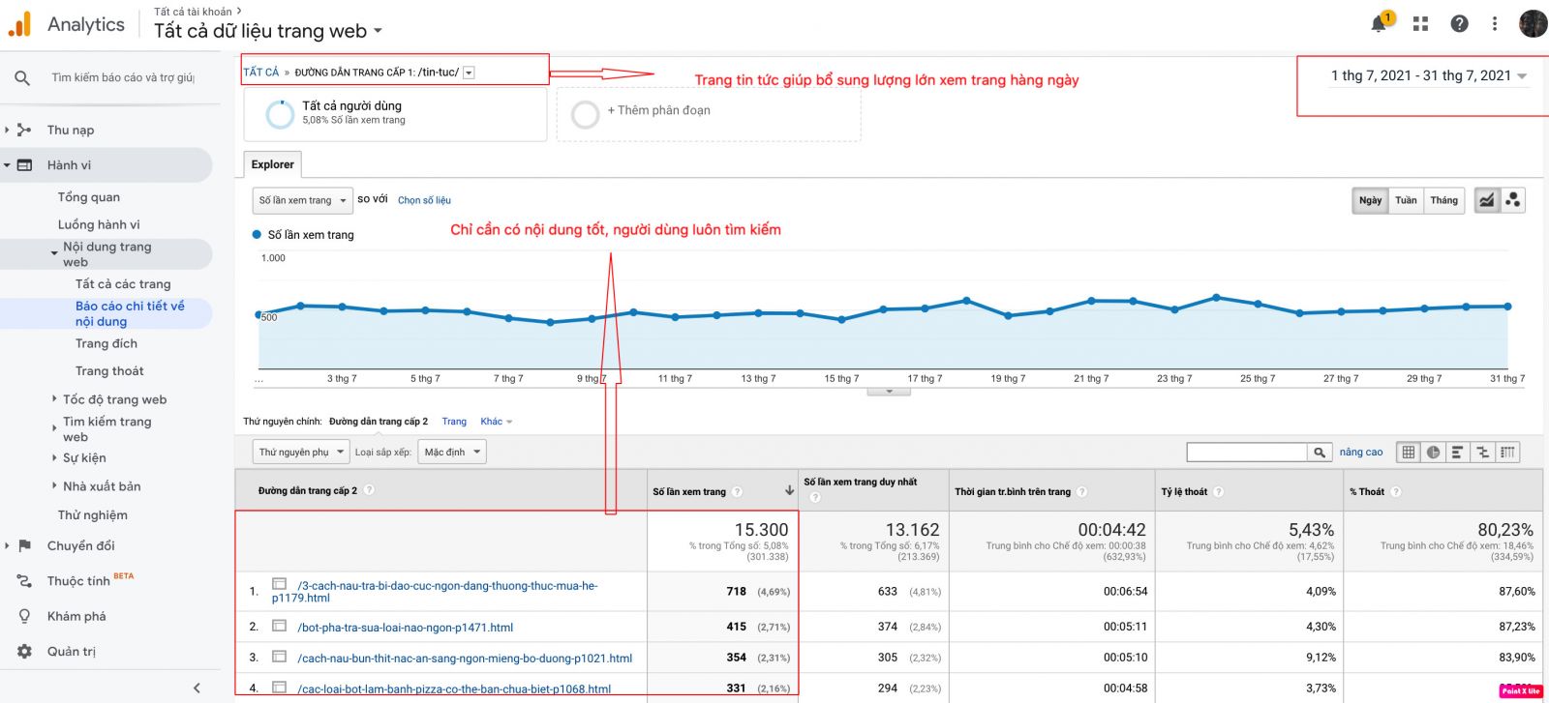The width and height of the screenshot is (1549, 703).
Task: Click help icon beside Đường dẫn trang cấp 2
Action: pyautogui.click(x=369, y=490)
